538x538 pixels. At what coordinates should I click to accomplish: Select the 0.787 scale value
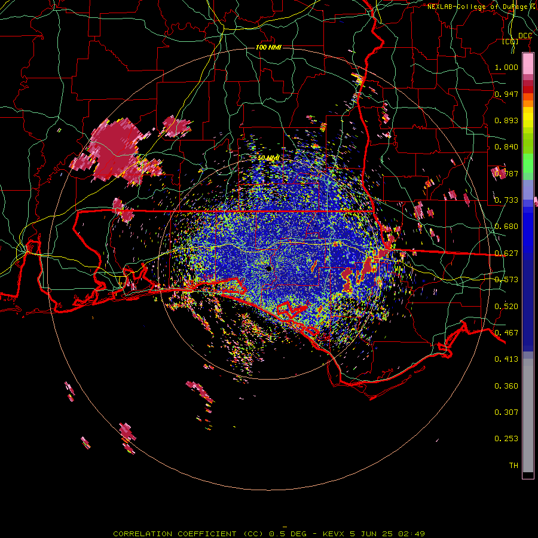click(506, 173)
